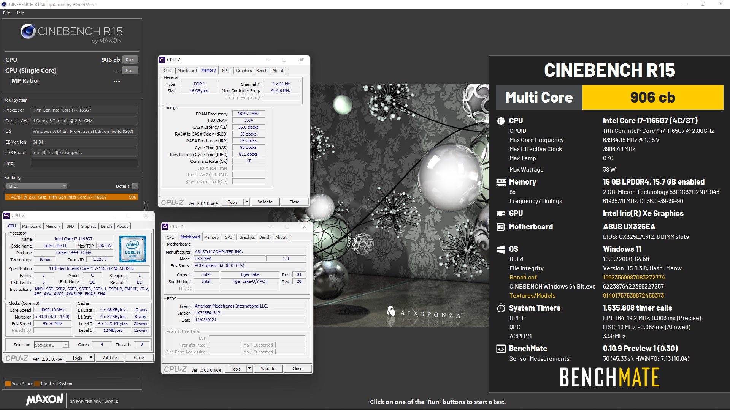Screen dimensions: 730x410
Task: Select the 4C/8T i7-1165G7 ranking entry
Action: point(71,197)
